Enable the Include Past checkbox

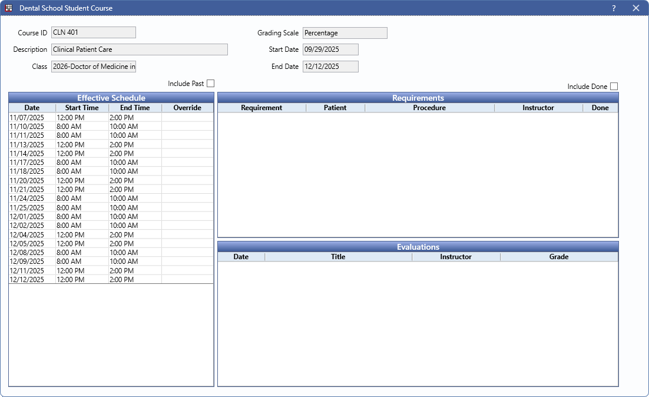point(210,84)
